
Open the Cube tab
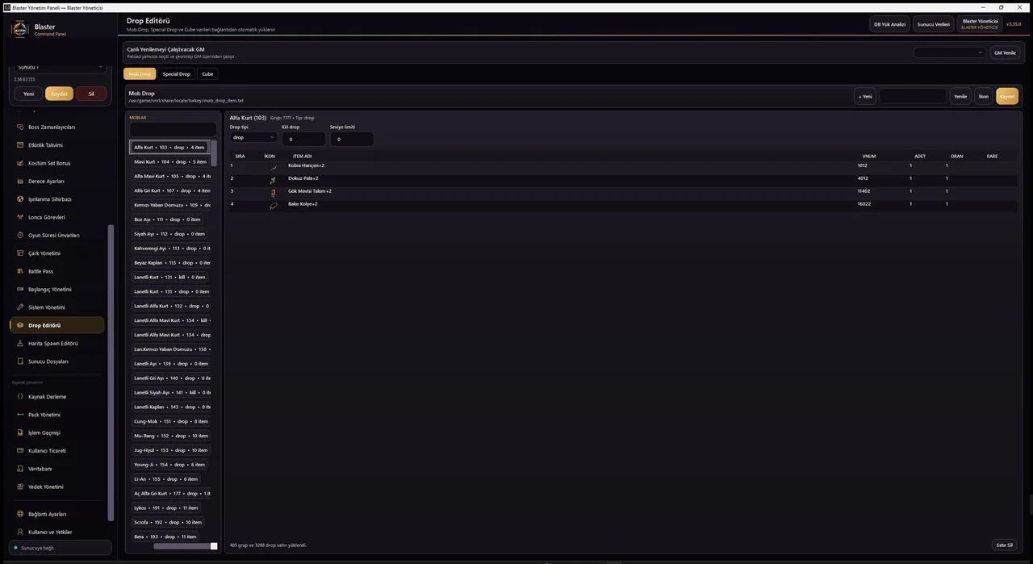(207, 74)
